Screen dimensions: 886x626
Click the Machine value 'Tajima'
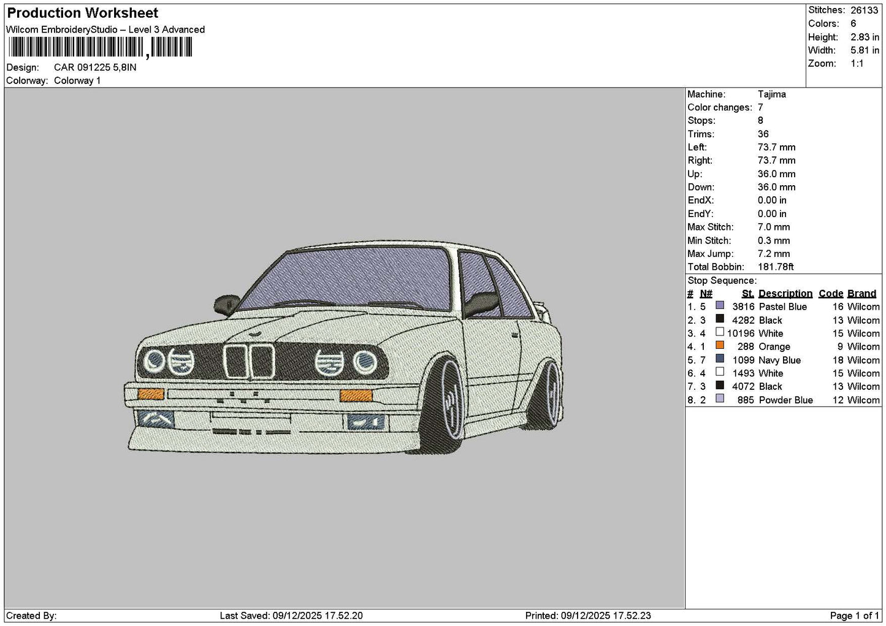pos(771,94)
